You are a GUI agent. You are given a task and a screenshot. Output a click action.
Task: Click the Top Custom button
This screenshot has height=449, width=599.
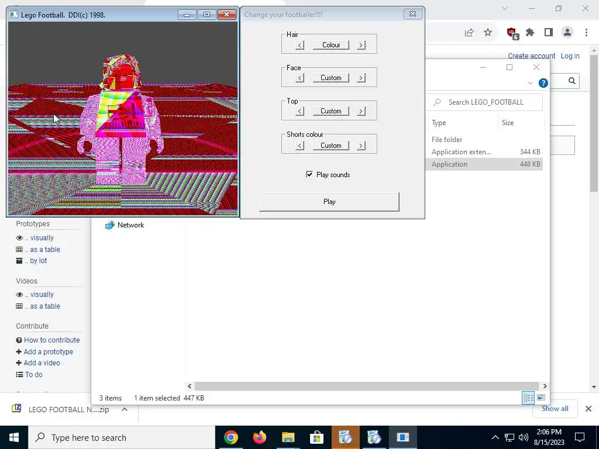point(331,111)
